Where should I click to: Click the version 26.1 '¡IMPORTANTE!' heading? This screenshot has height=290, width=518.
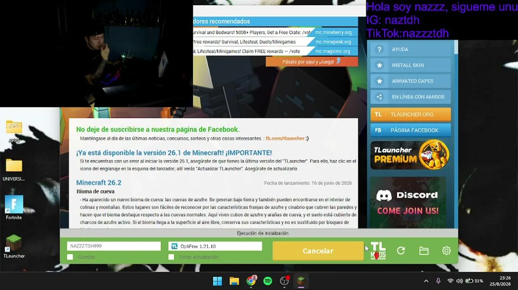coord(174,153)
